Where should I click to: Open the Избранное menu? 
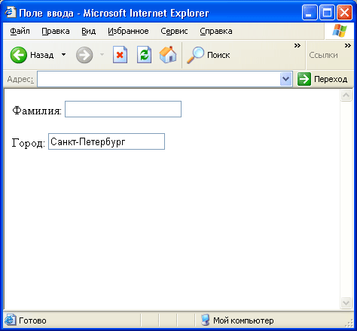click(128, 31)
